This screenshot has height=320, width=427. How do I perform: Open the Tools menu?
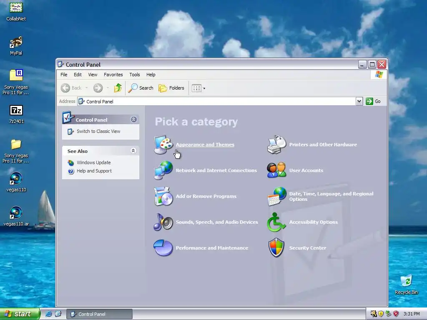tap(135, 75)
